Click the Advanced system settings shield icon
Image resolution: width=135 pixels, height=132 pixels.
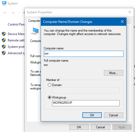click(x=4, y=53)
